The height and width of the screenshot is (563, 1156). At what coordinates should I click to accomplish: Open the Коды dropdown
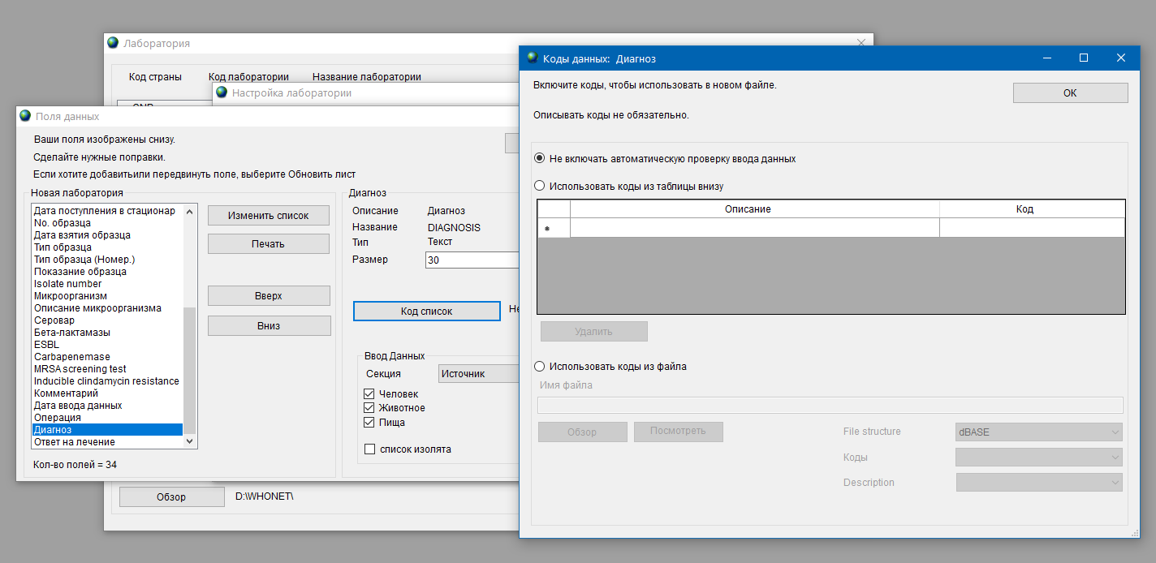tap(1039, 458)
